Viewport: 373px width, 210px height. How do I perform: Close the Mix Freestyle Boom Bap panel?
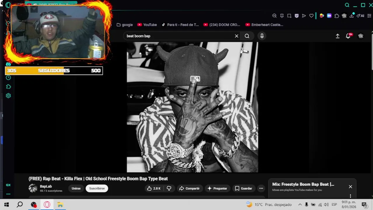(351, 187)
